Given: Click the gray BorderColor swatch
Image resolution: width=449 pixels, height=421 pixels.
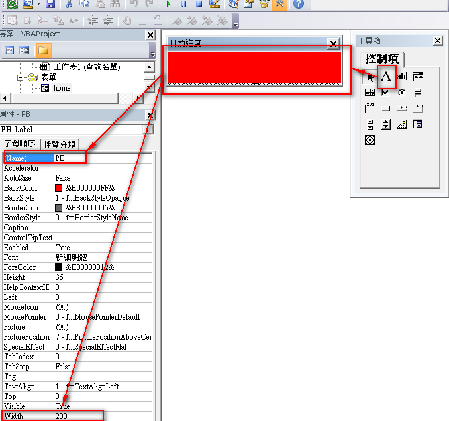Looking at the screenshot, I should click(58, 208).
